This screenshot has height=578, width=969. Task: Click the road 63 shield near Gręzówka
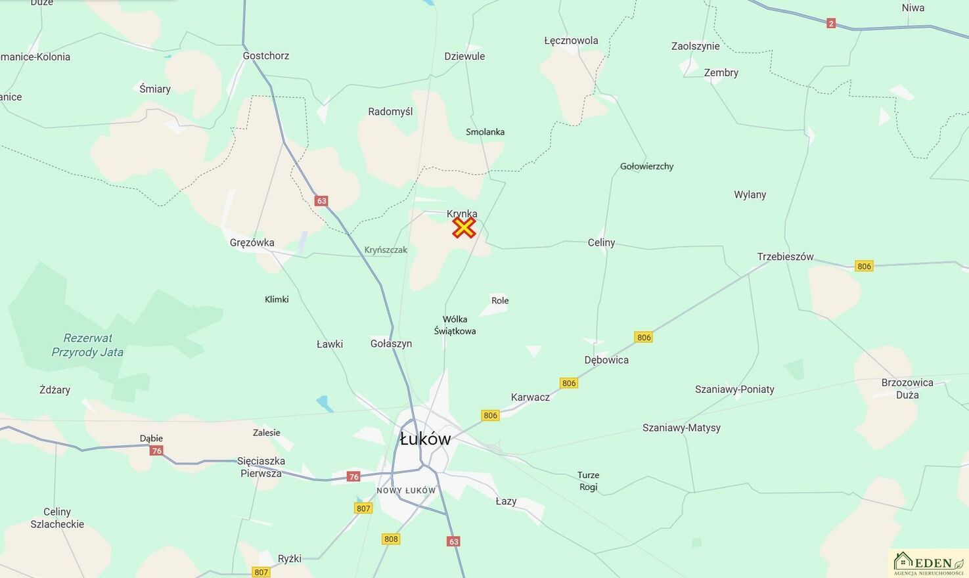321,201
